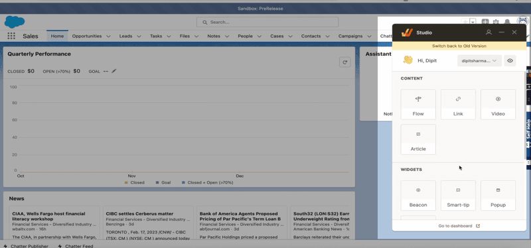The image size is (531, 248).
Task: Create a new Video content item
Action: click(498, 104)
